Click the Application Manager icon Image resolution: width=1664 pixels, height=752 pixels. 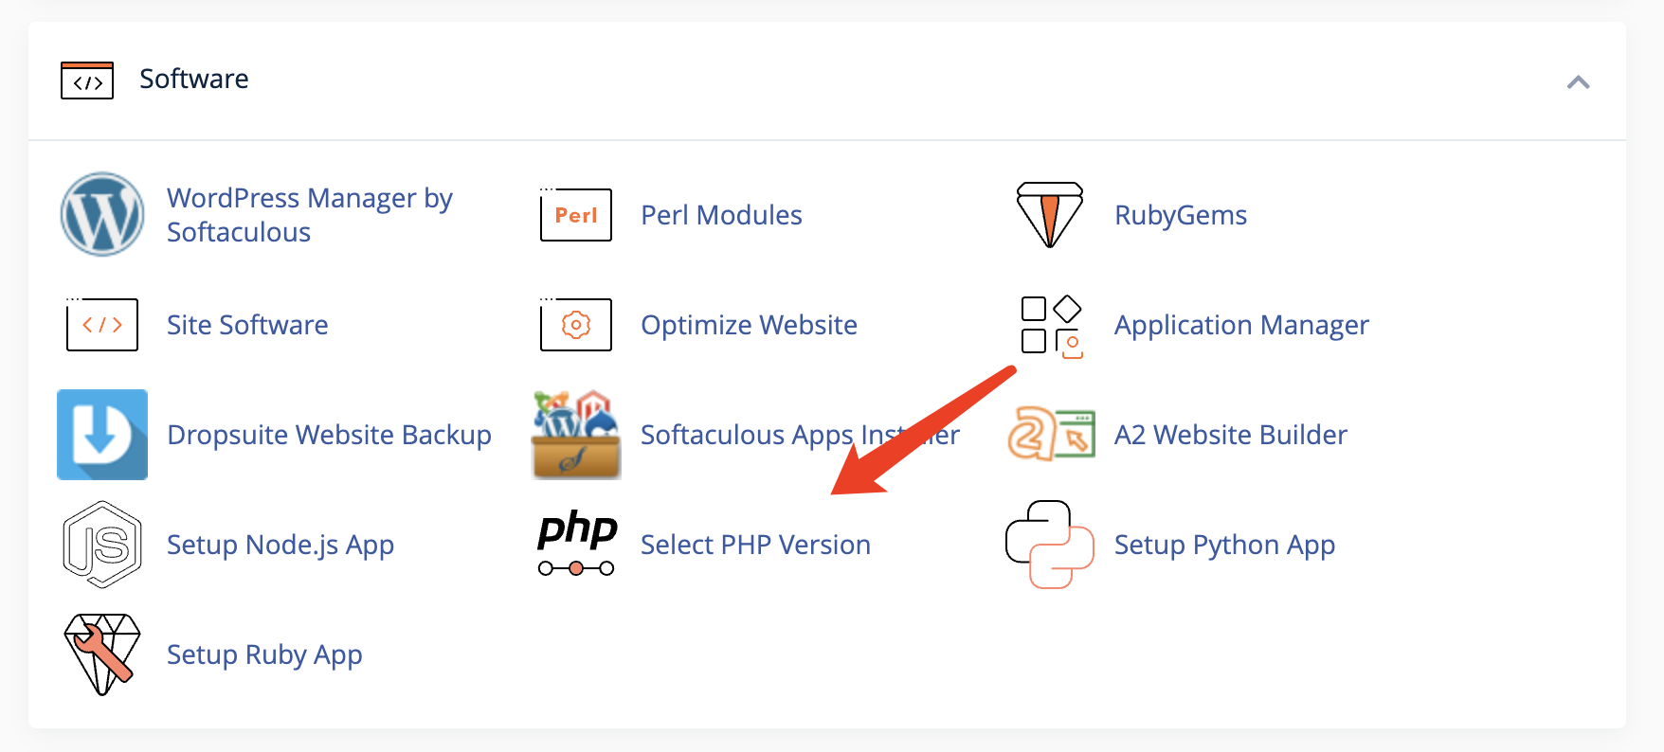click(x=1052, y=327)
